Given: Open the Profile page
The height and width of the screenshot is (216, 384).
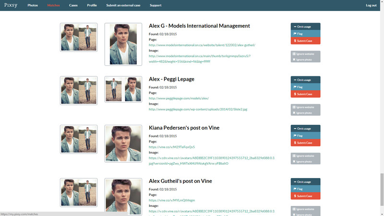Looking at the screenshot, I should (92, 5).
